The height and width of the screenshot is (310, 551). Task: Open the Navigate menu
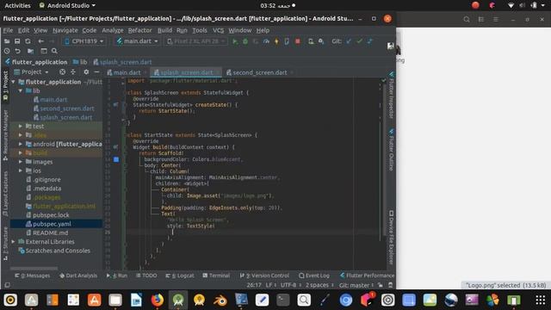point(65,30)
